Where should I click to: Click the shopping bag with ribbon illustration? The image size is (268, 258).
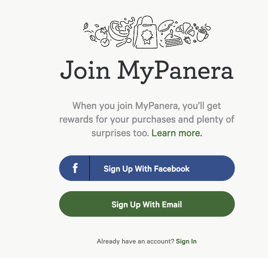pos(146,32)
